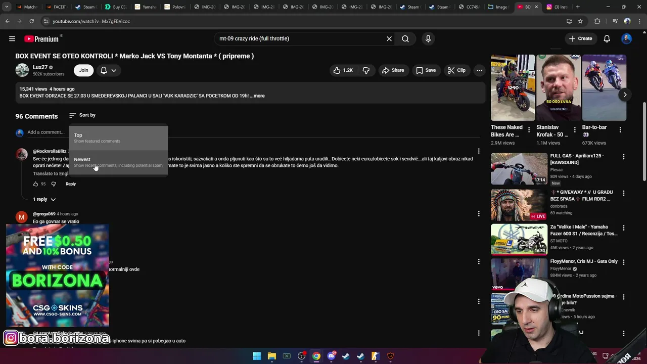Open the menu for the FULL GAS Aprilia video

point(624,157)
